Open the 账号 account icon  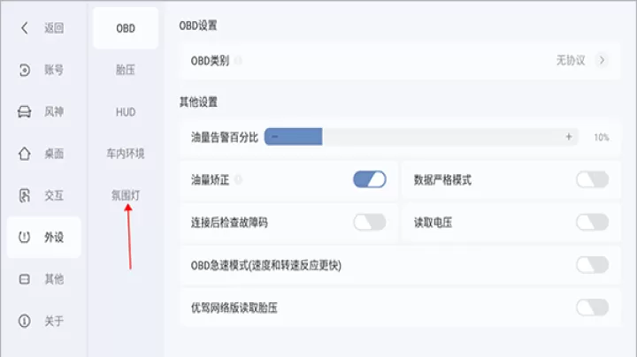coord(25,70)
